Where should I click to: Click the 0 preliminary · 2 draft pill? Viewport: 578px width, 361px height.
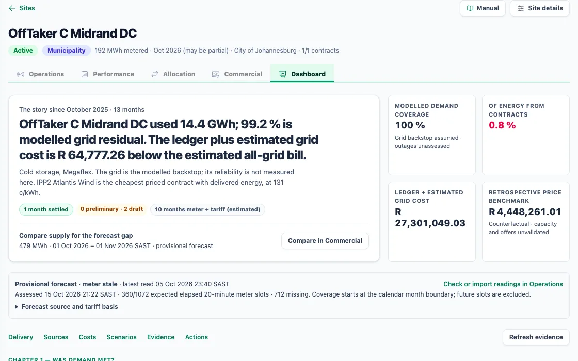[x=111, y=209]
